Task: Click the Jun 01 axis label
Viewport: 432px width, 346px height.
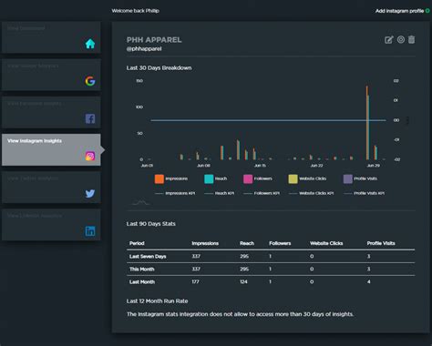Action: [147, 166]
